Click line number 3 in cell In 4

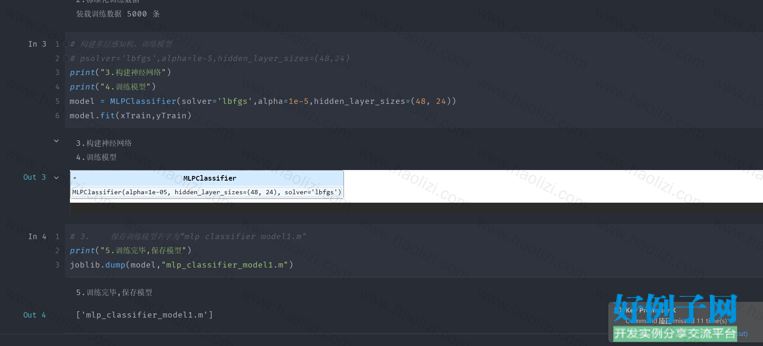click(x=57, y=265)
